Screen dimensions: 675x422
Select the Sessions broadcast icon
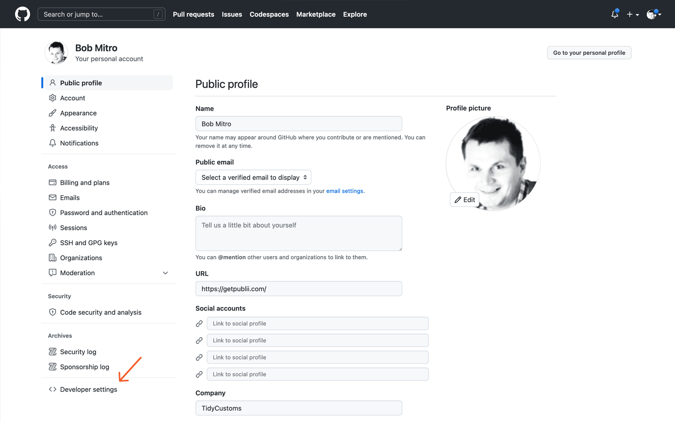click(x=52, y=227)
